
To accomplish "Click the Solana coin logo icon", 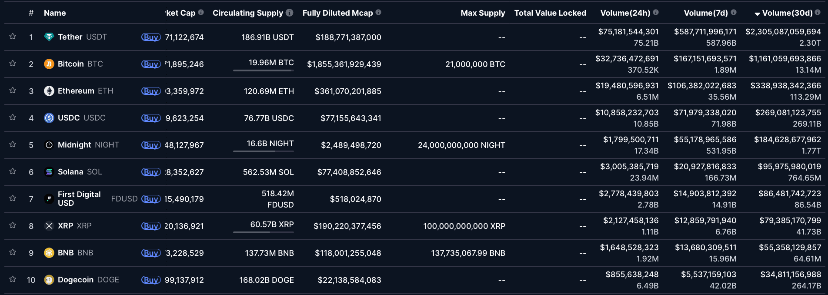I will pos(49,172).
